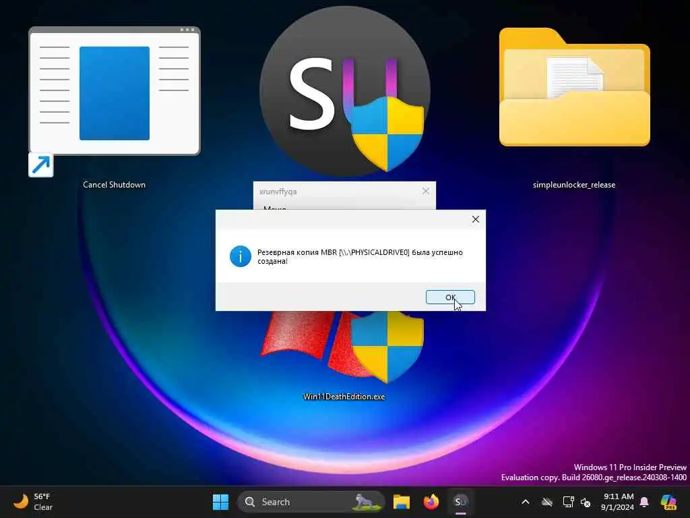Viewport: 690px width, 518px height.
Task: Click OK in the MBR backup dialog
Action: [x=450, y=297]
